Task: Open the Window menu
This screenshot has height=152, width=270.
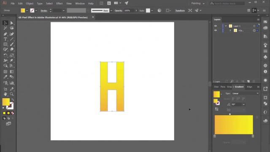Action: [80, 3]
